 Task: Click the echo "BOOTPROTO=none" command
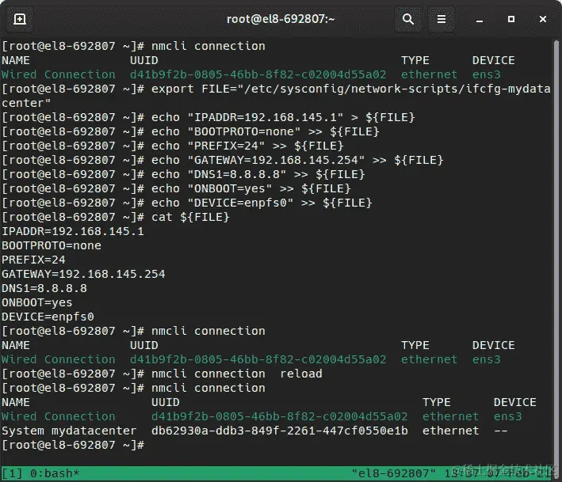(265, 131)
